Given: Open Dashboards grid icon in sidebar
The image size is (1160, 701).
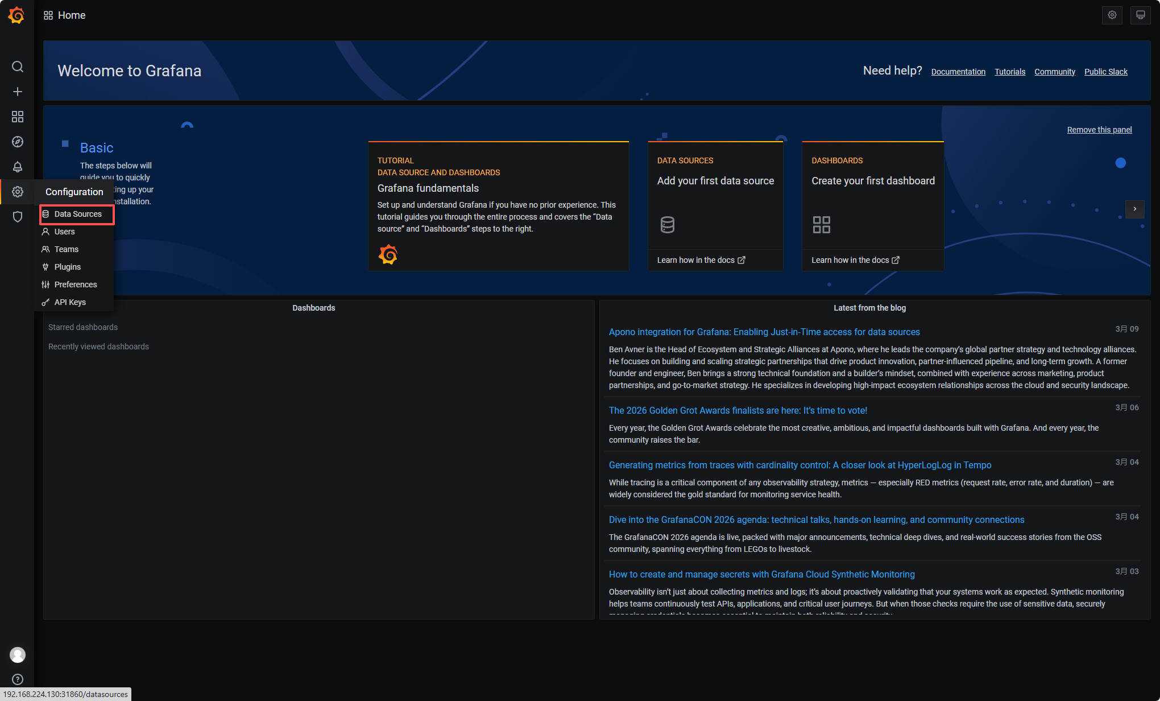Looking at the screenshot, I should coord(18,117).
